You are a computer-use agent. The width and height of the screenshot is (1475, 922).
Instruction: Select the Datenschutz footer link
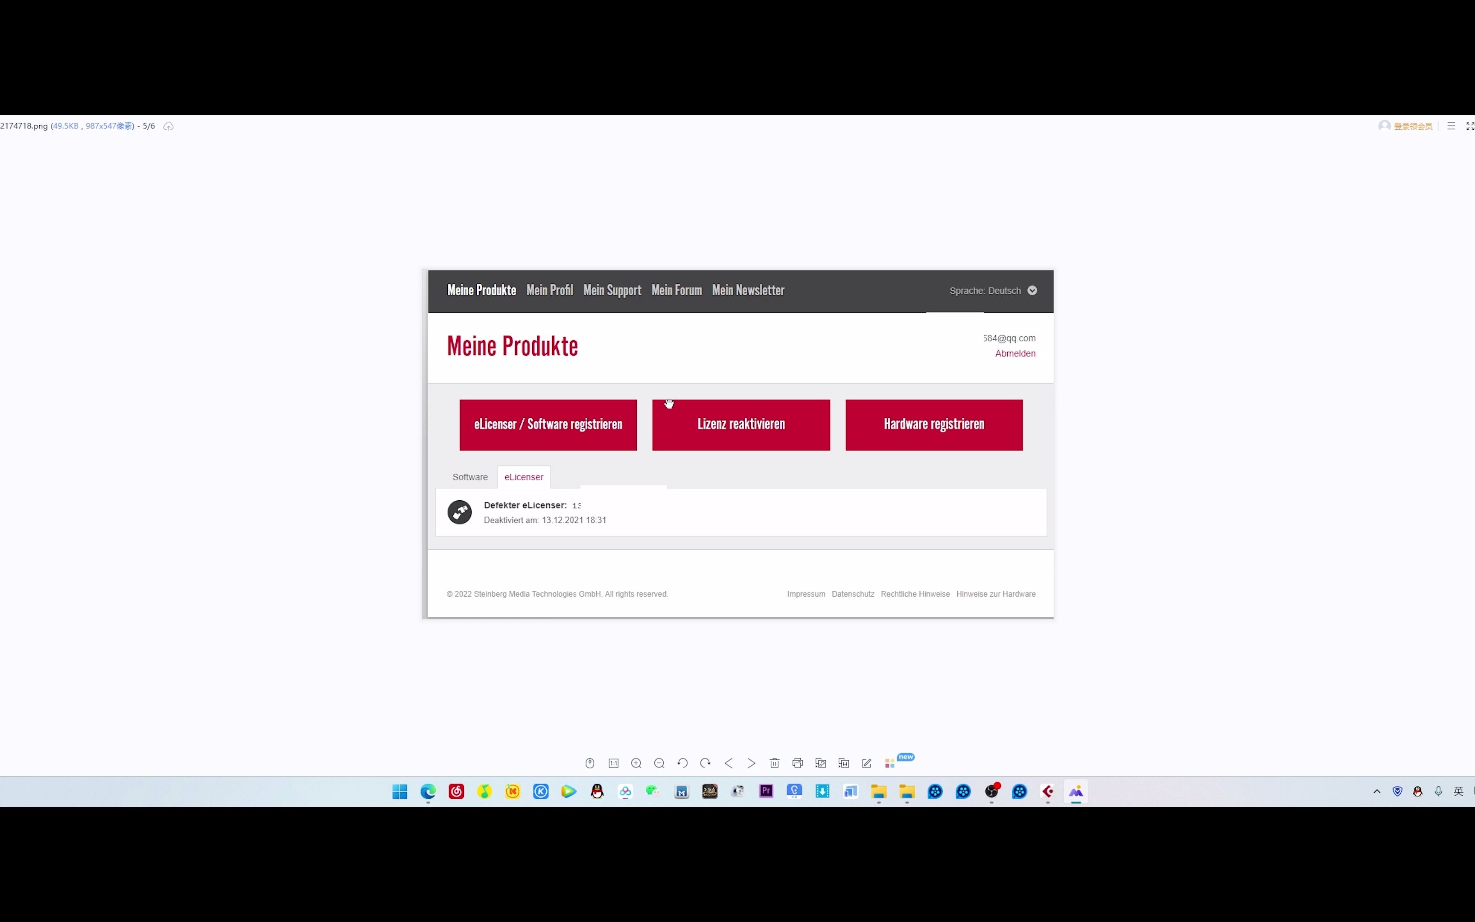click(x=853, y=594)
